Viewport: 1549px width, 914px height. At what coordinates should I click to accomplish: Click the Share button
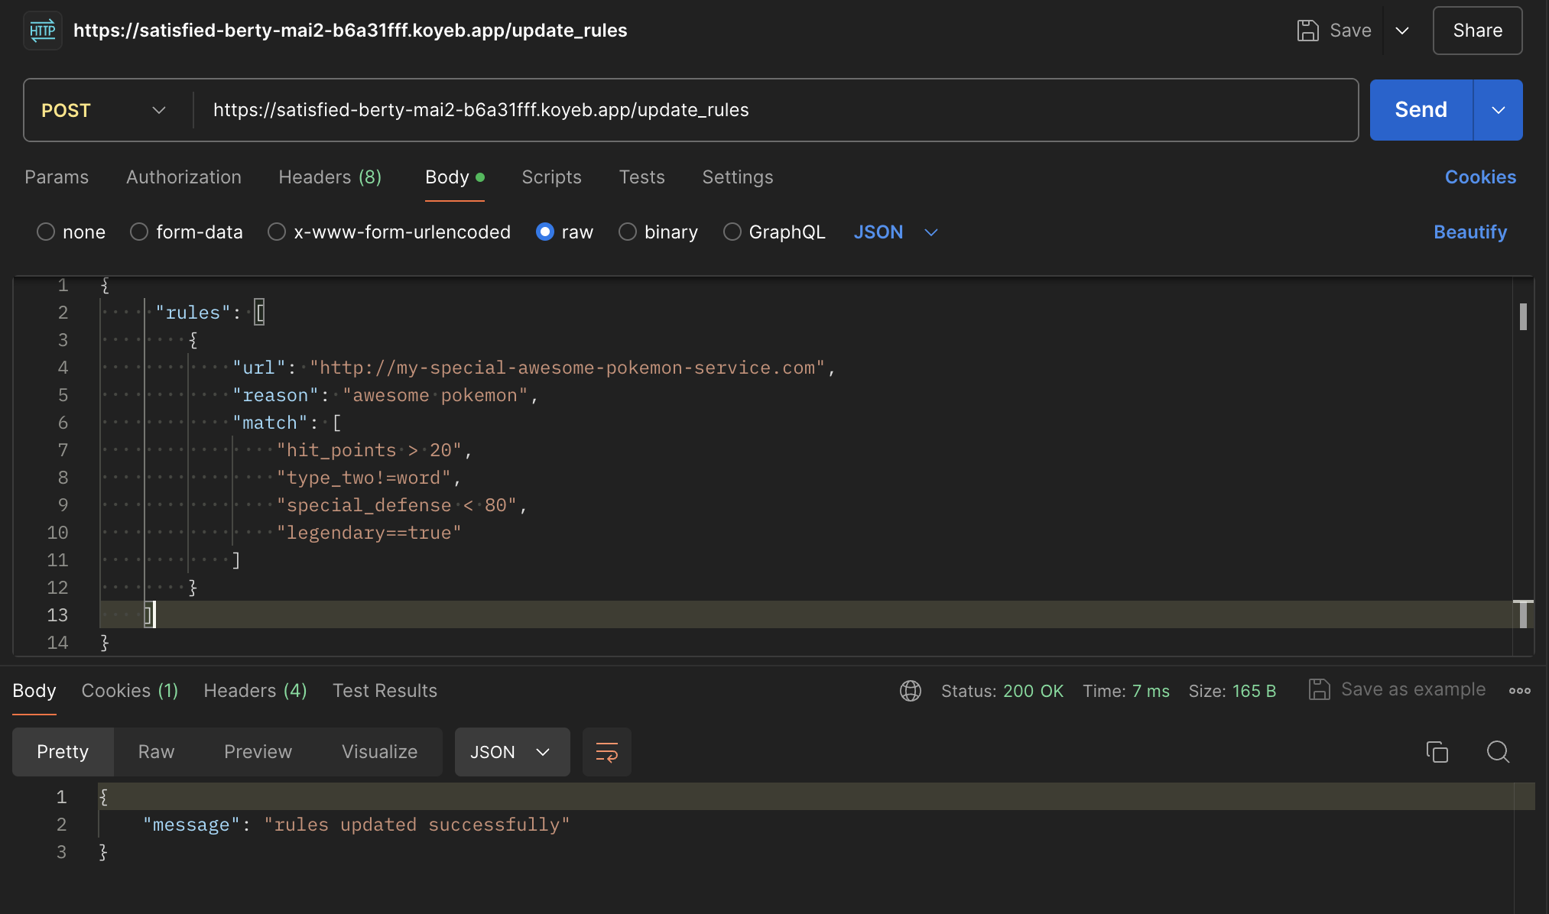[1477, 31]
